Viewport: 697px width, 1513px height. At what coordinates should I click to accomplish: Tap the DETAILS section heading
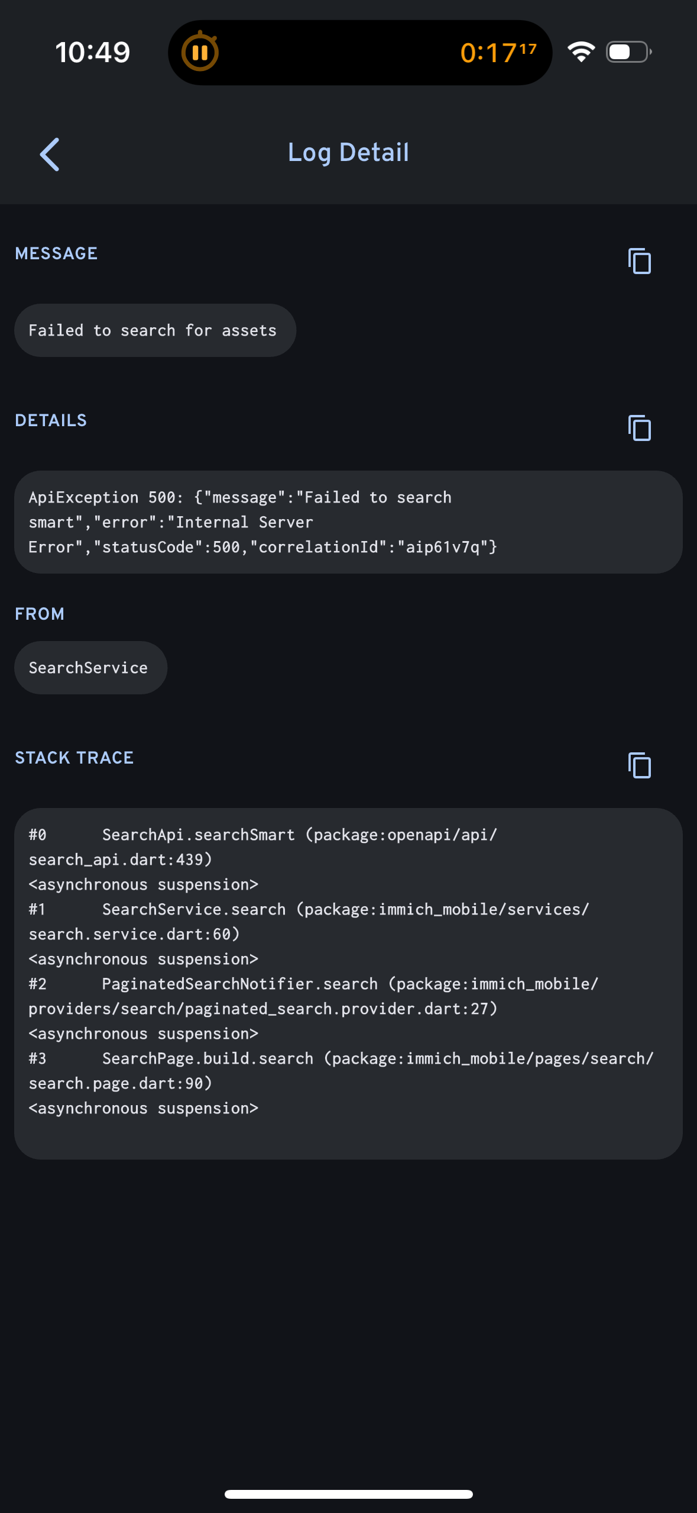tap(51, 420)
